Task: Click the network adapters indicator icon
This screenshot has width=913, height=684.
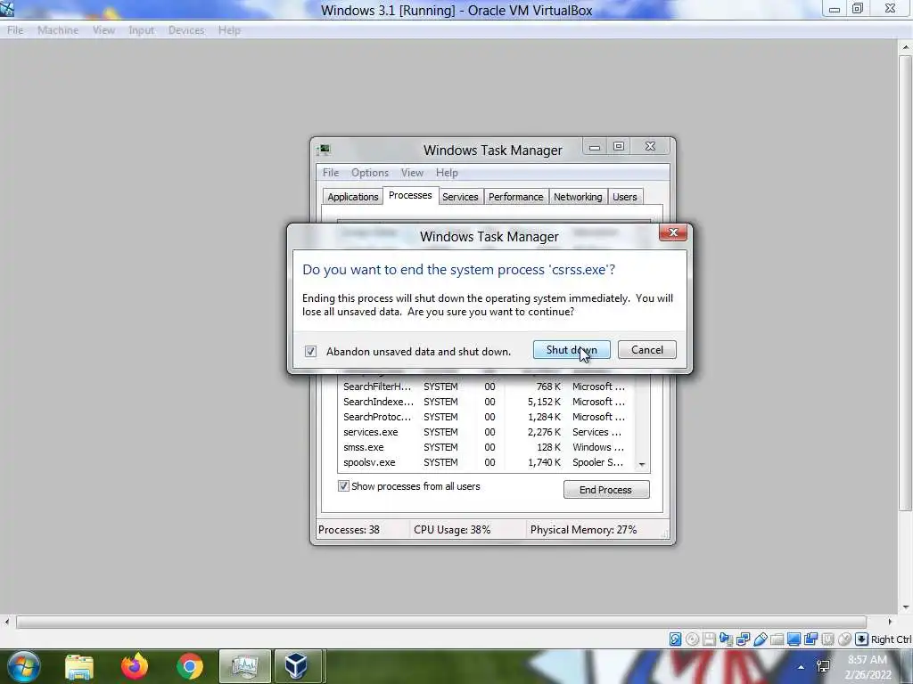Action: pyautogui.click(x=743, y=639)
